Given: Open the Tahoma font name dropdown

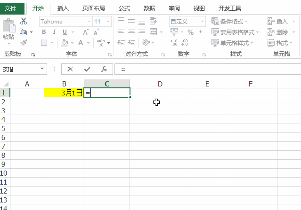Looking at the screenshot, I should [89, 21].
